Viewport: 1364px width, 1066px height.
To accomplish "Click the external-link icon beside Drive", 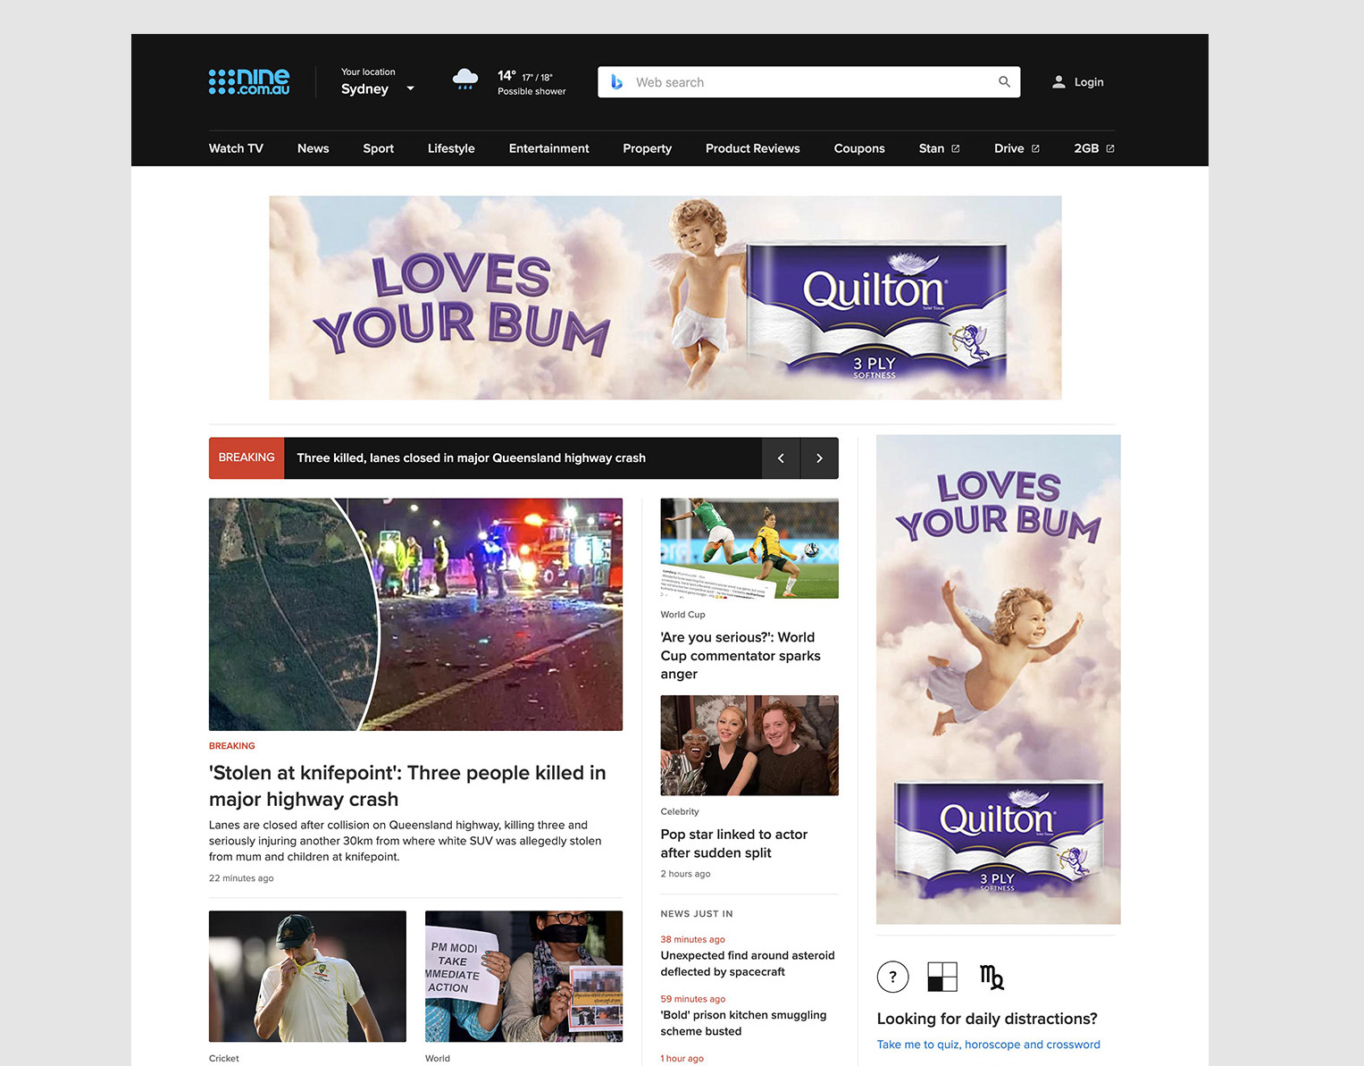I will click(x=1035, y=148).
